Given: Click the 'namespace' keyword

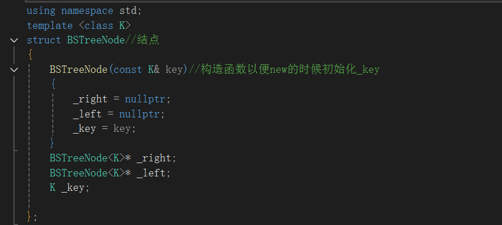Looking at the screenshot, I should [87, 11].
